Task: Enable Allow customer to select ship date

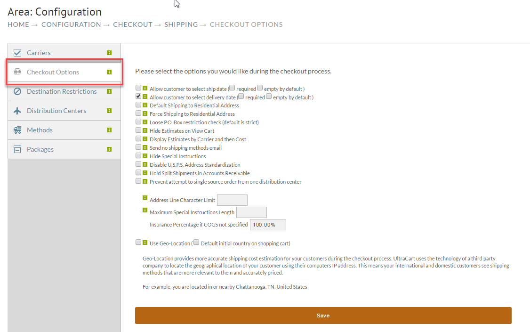Action: (138, 88)
